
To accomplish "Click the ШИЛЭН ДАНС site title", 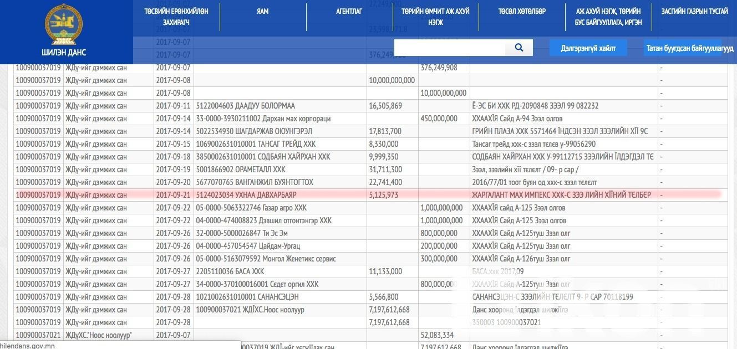I will 64,53.
